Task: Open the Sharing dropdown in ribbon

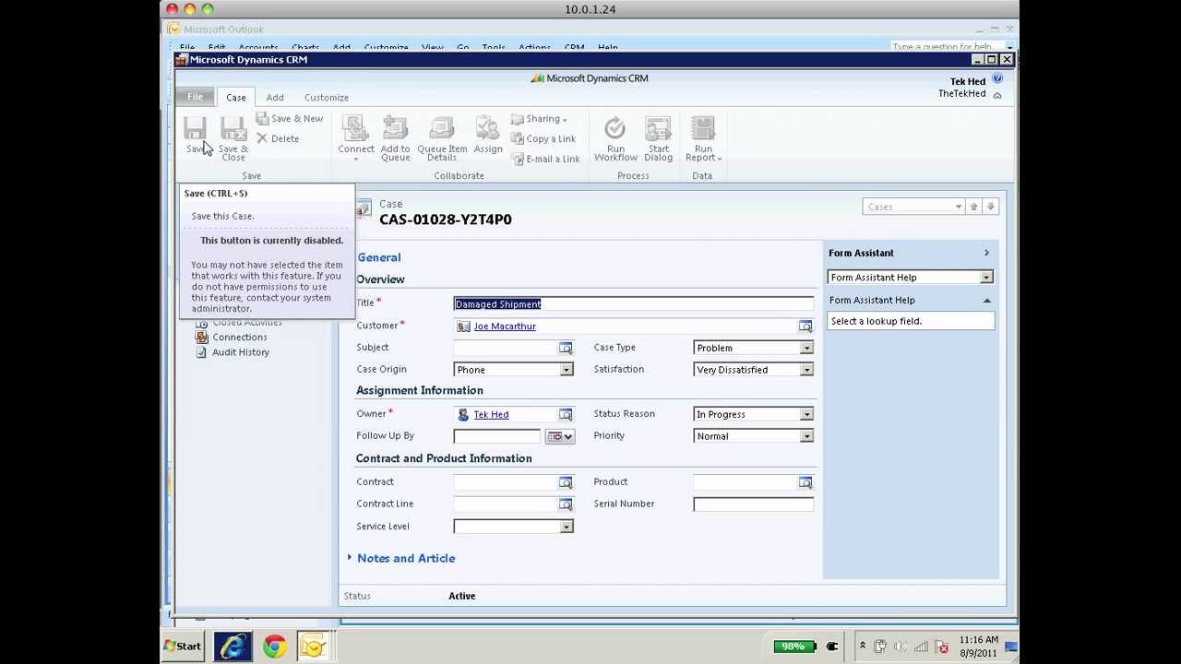Action: 540,119
